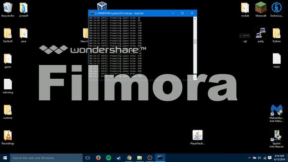288x162 pixels.
Task: Minimize the cmd.exe window
Action: (173, 13)
